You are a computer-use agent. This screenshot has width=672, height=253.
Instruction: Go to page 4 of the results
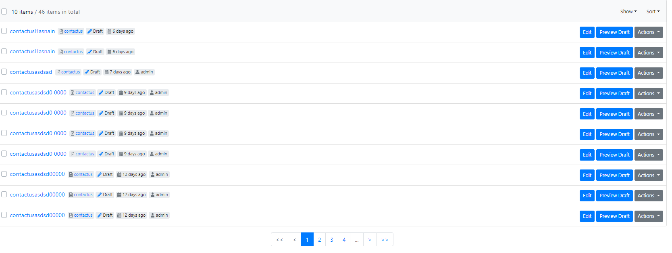pyautogui.click(x=344, y=240)
